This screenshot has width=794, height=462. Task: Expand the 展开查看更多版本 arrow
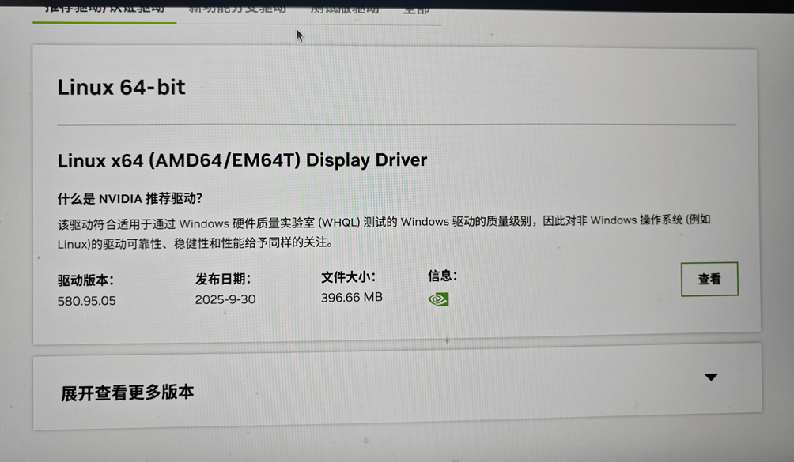click(x=711, y=377)
